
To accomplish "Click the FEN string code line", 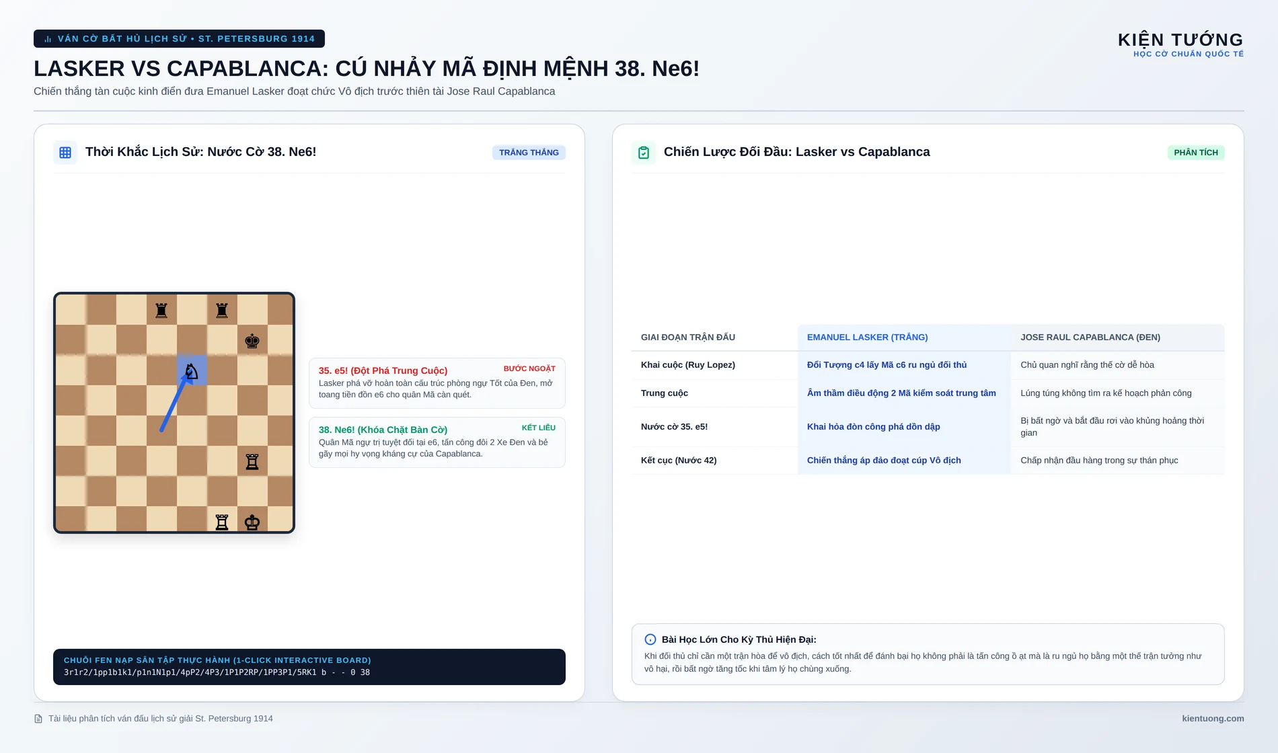I will coord(217,672).
